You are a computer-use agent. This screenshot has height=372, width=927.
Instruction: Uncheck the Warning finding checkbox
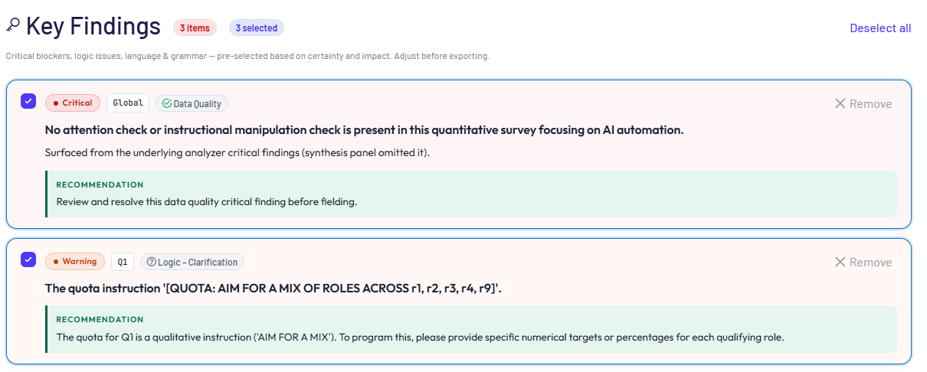28,259
